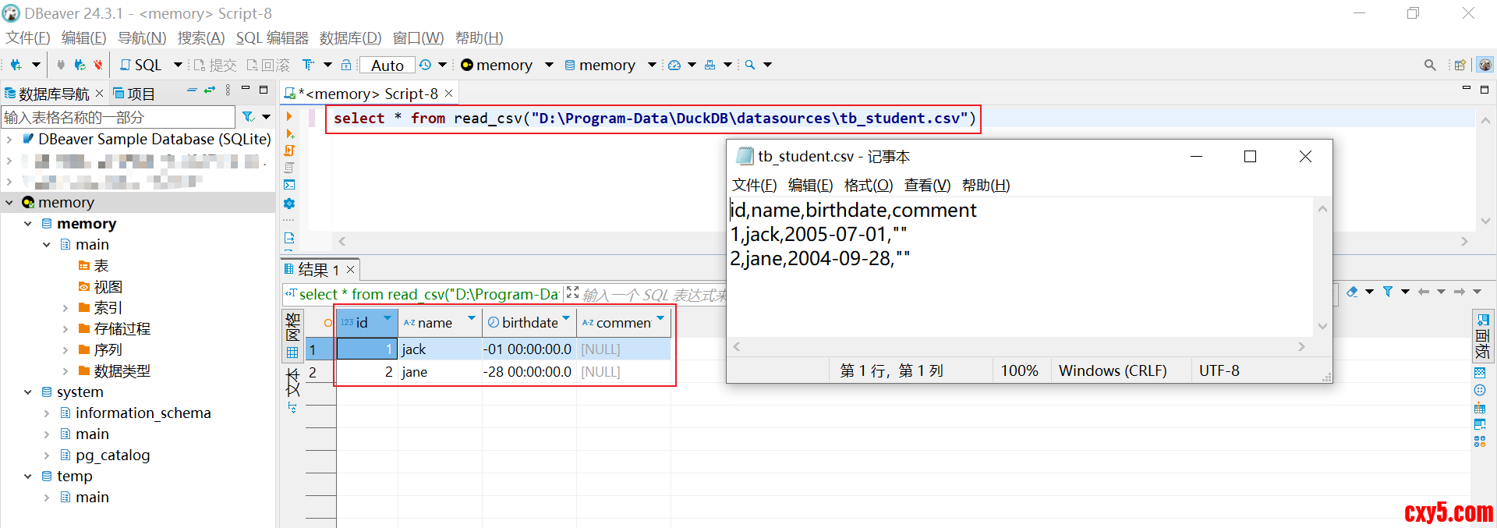1497x528 pixels.
Task: Collapse the memory connection tree node
Action: pos(9,203)
